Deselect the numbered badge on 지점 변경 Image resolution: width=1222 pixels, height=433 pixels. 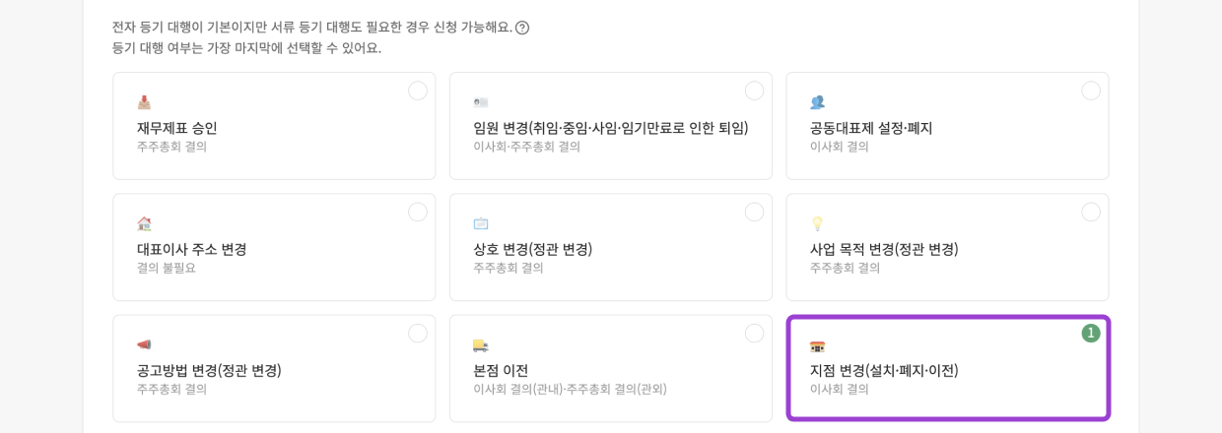pyautogui.click(x=1091, y=334)
